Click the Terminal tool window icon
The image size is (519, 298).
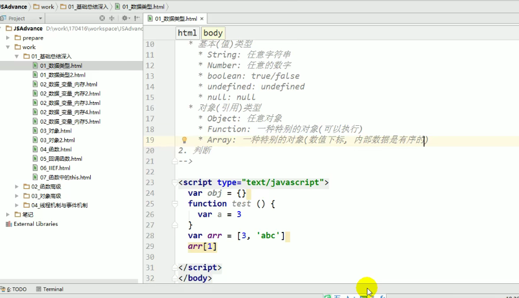[x=39, y=289]
